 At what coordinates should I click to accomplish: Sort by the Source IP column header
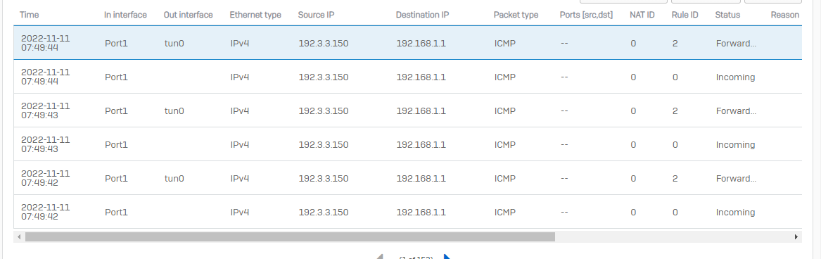[317, 15]
